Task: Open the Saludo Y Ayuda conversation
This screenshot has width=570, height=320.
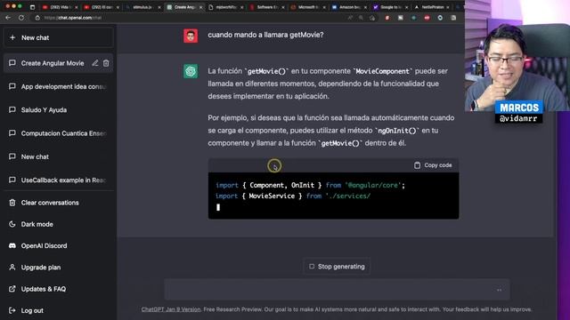Action: (58, 110)
